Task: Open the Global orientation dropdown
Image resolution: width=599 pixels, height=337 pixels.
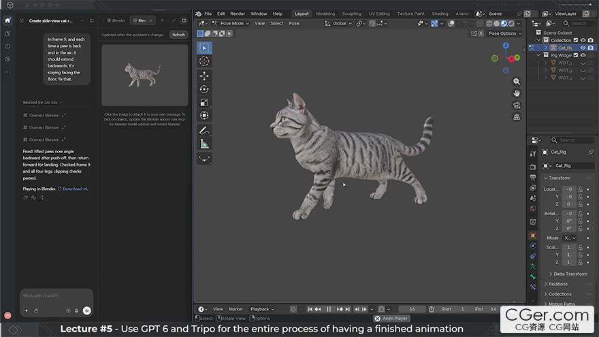Action: tap(338, 23)
